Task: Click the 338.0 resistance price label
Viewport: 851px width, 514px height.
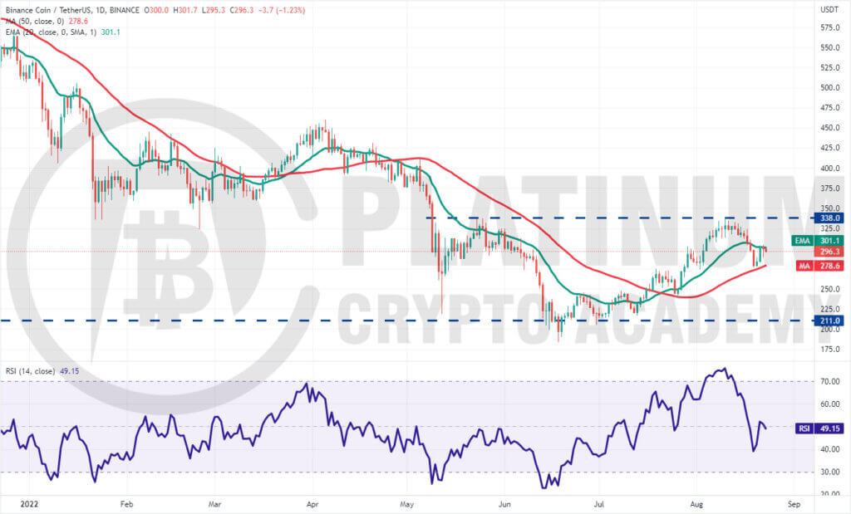Action: tap(829, 218)
